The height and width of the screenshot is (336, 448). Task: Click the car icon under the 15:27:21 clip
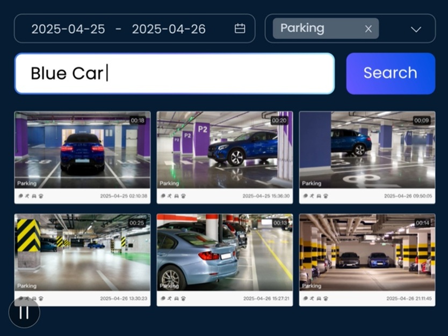177,298
